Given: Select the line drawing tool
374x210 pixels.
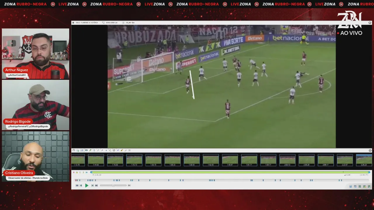Looking at the screenshot, I should (x=98, y=150).
